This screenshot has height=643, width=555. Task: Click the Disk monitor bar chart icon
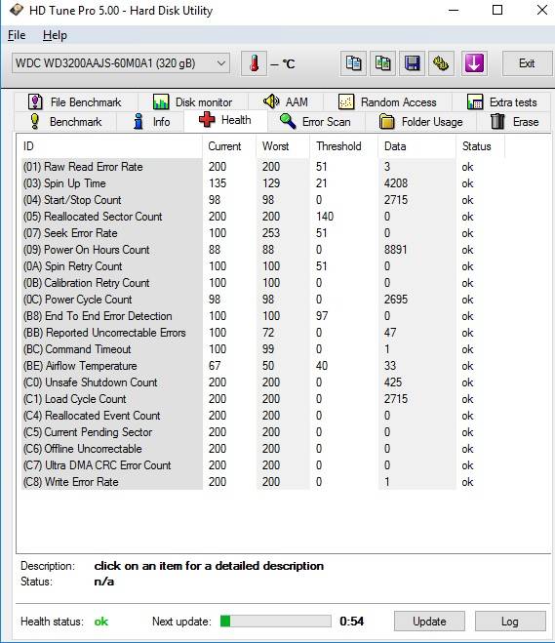tap(161, 101)
